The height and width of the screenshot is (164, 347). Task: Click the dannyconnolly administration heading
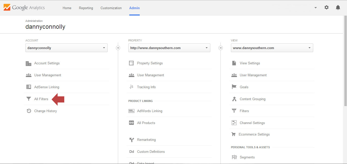click(45, 27)
